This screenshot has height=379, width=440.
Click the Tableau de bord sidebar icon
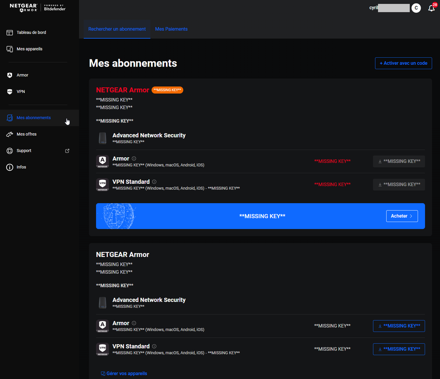pyautogui.click(x=10, y=33)
